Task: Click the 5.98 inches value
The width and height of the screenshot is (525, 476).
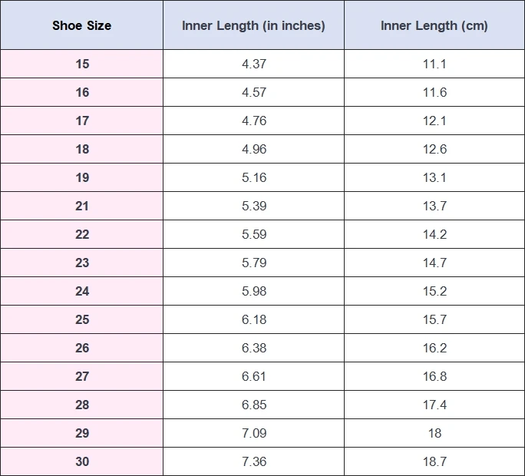Action: (254, 291)
